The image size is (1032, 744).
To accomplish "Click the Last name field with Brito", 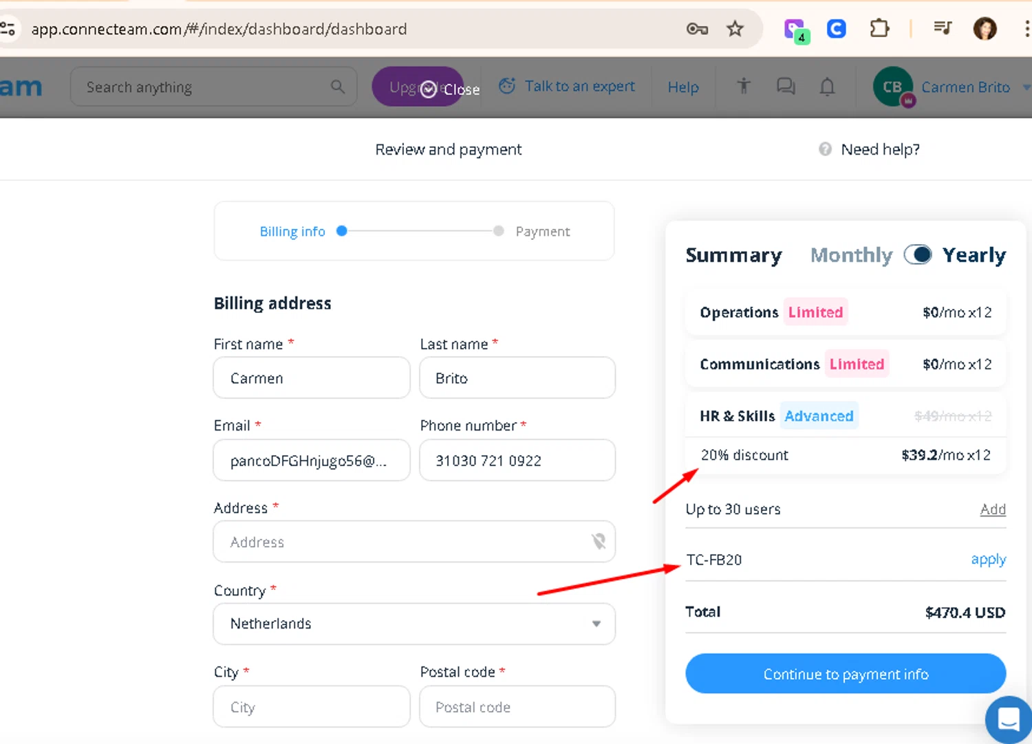I will pyautogui.click(x=517, y=378).
